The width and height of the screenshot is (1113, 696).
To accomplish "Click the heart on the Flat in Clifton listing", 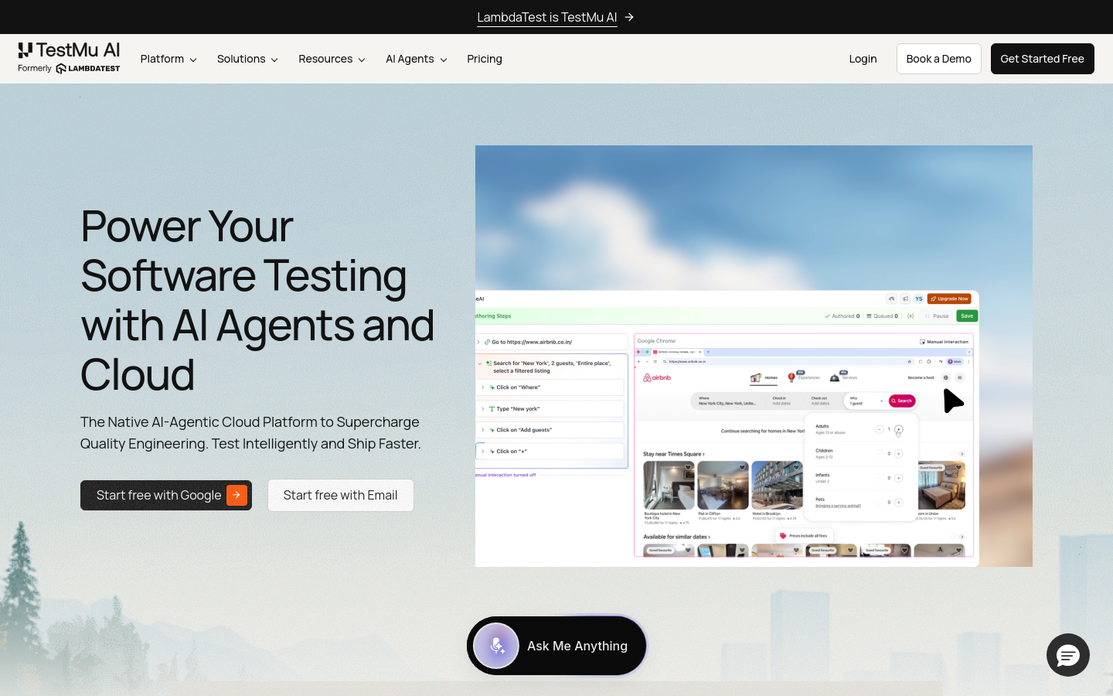I will 742,467.
